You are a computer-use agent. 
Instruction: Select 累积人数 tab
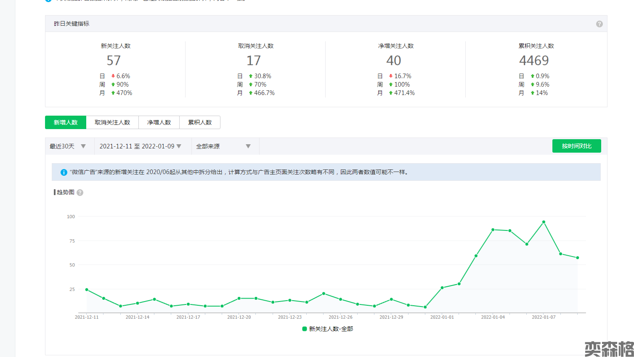(x=200, y=122)
